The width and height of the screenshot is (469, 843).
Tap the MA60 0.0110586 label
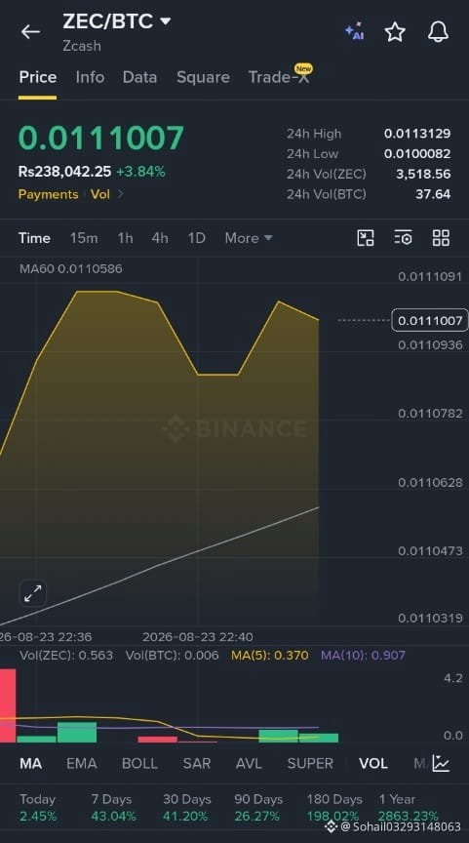(71, 268)
